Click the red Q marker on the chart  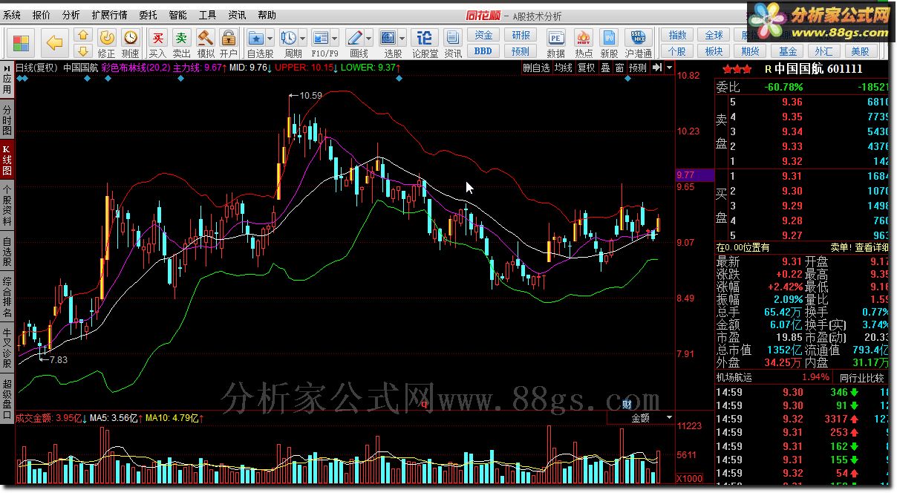click(x=425, y=405)
